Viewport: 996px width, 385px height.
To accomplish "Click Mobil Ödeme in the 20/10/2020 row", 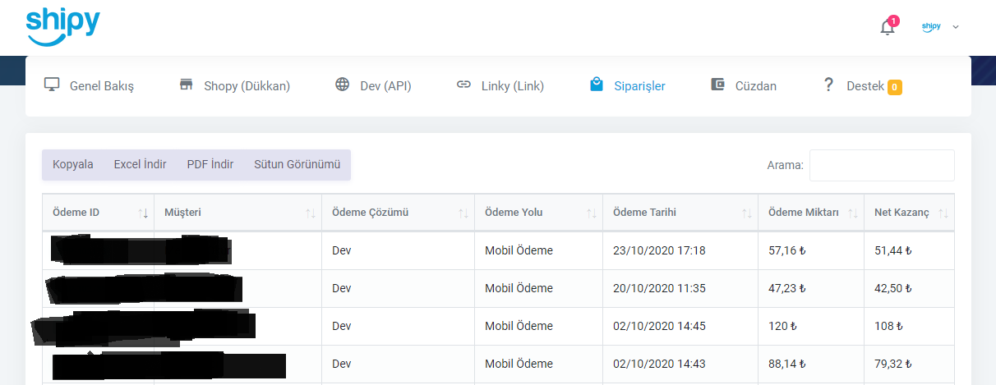I will [519, 288].
